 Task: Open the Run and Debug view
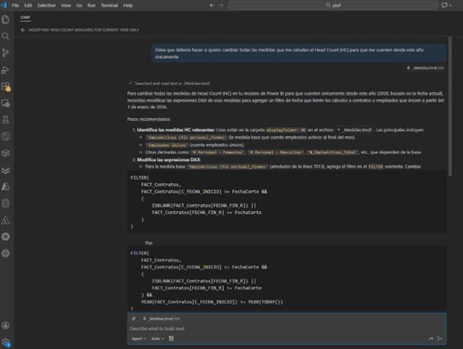(6, 69)
